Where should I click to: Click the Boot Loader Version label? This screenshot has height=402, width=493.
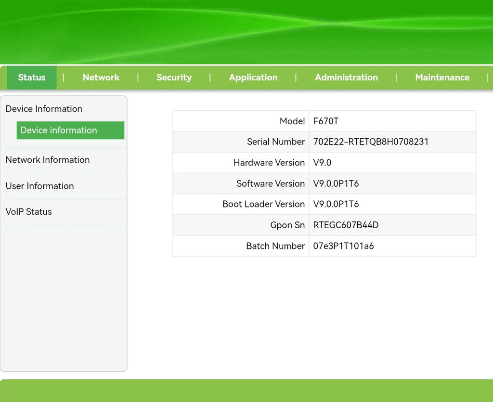pyautogui.click(x=263, y=204)
